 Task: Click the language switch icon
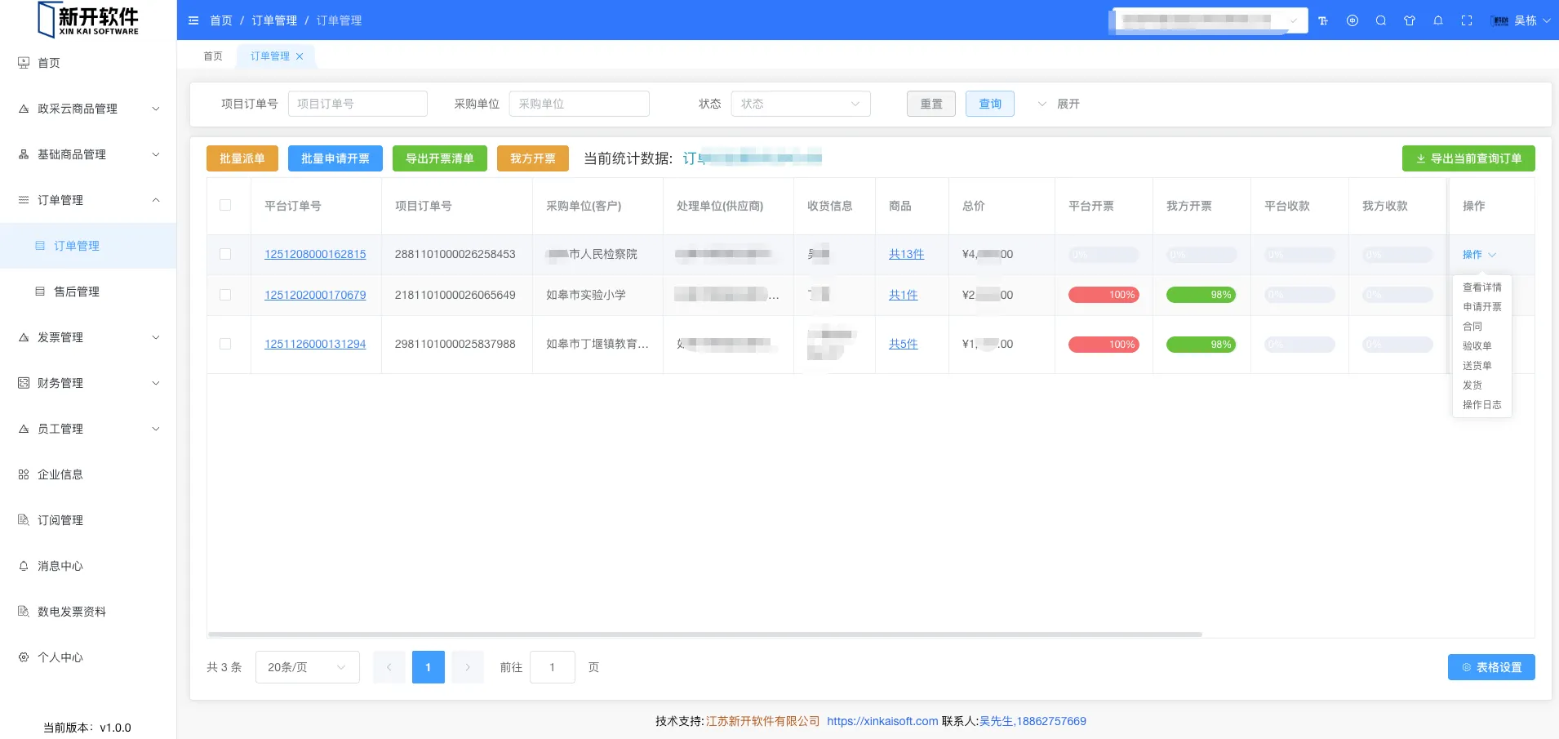pyautogui.click(x=1352, y=20)
